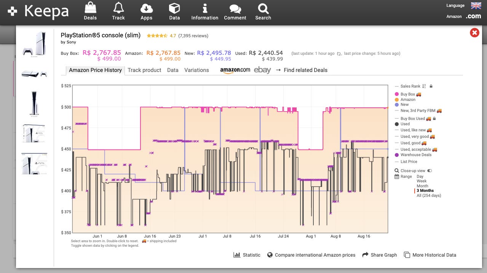
Task: Open the ebay logo link
Action: (262, 70)
